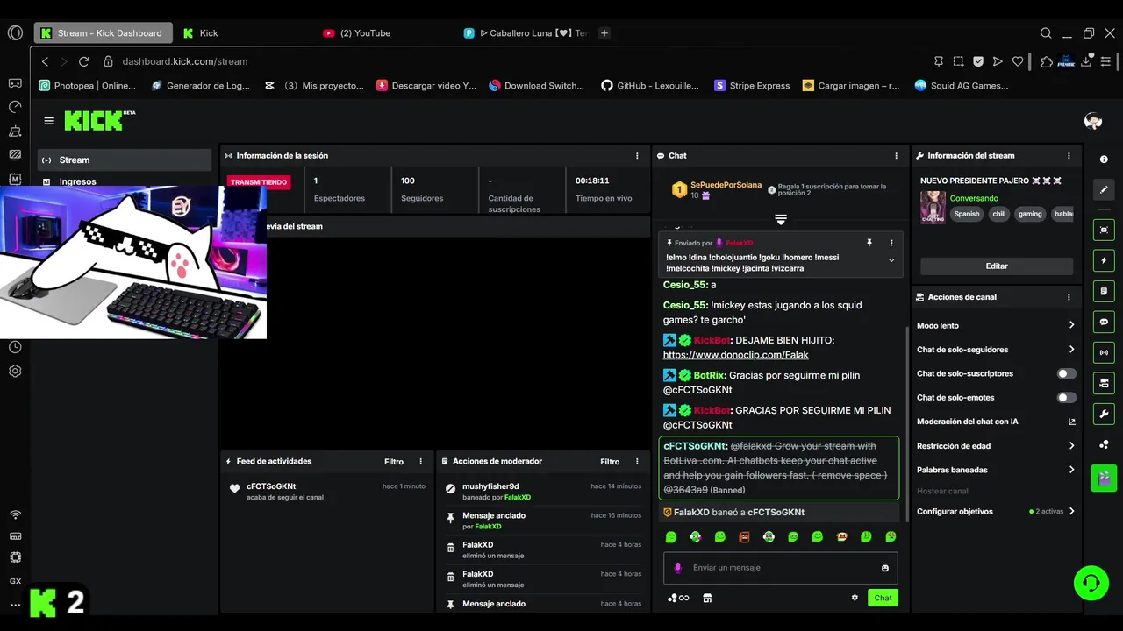Open the green headset support button
The height and width of the screenshot is (631, 1123).
point(1091,582)
